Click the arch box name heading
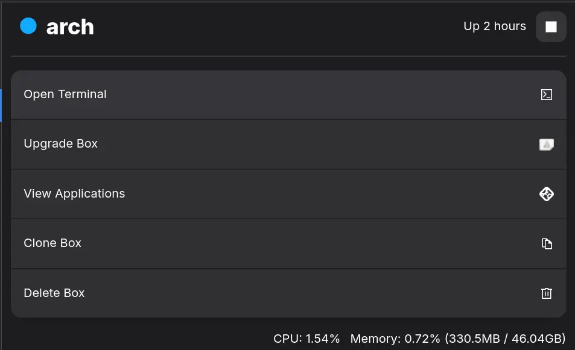 pos(70,27)
